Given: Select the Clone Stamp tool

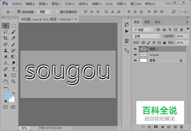Looking at the screenshot, I should (x=5, y=50).
